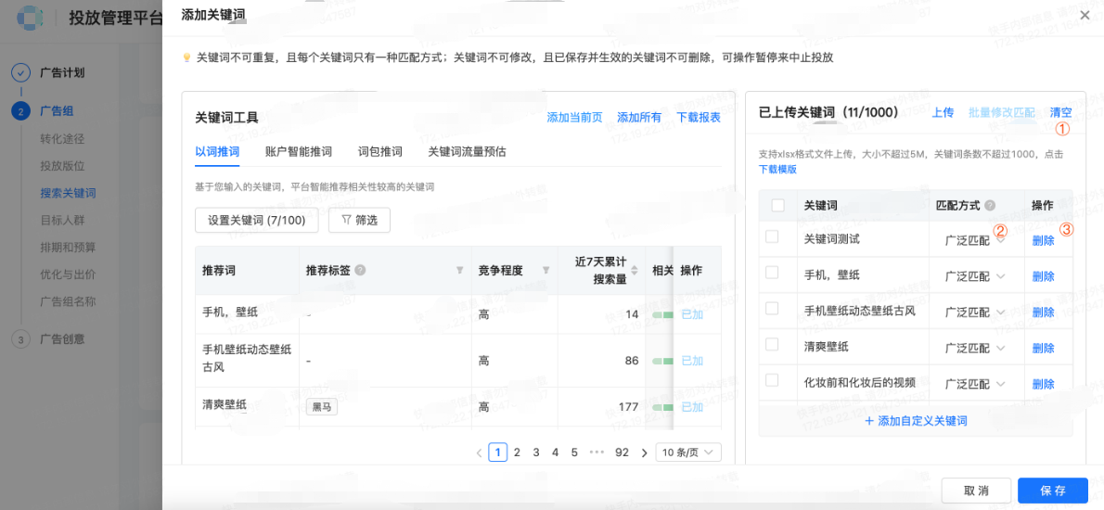Click the step 2 广告组 circle
The height and width of the screenshot is (510, 1104).
pyautogui.click(x=21, y=111)
